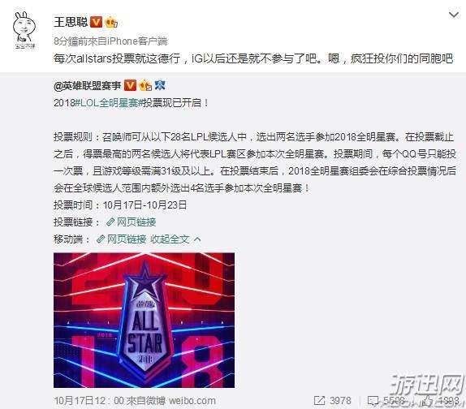The image size is (466, 409).
Task: Click the orange V verified badge beside 王思聪
Action: (96, 22)
